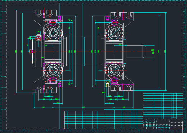187x133 pixels.
Task: Select the magenta bolt on left end cover
Action: pos(31,52)
